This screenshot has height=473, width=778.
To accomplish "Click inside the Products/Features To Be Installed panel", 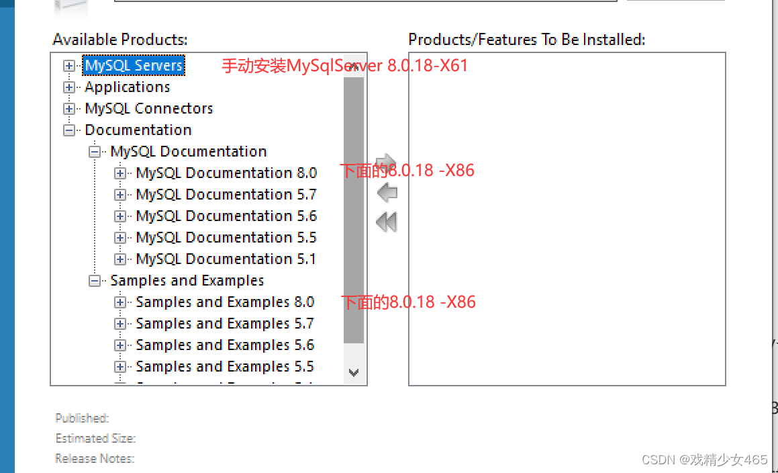I will point(567,218).
